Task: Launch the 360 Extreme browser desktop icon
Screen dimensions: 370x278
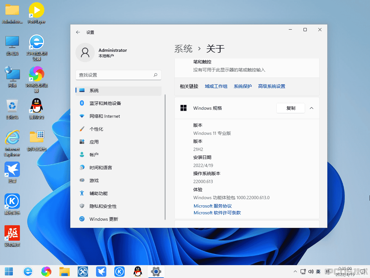Action: click(x=37, y=79)
